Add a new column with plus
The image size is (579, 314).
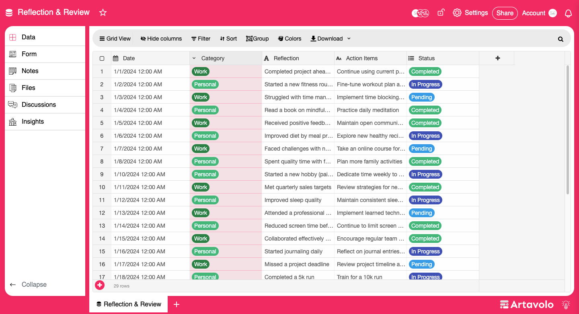[x=497, y=58]
